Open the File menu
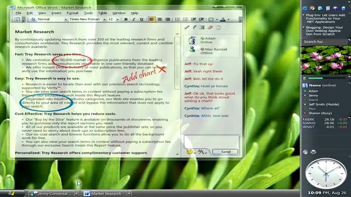 pyautogui.click(x=18, y=13)
